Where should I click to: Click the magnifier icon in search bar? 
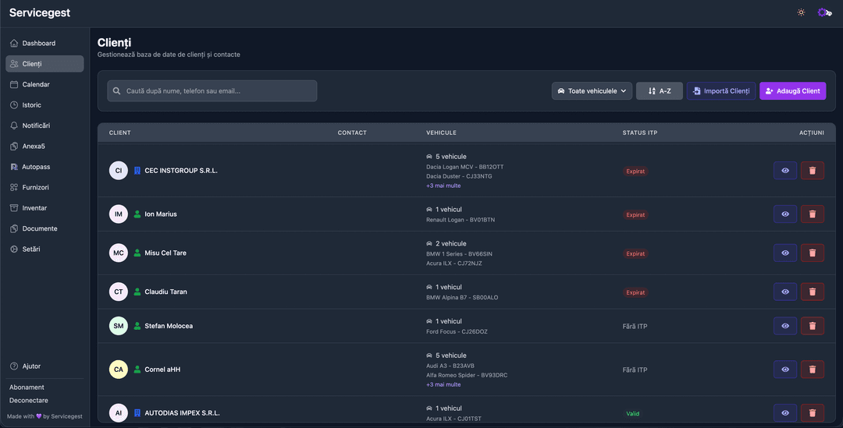click(x=117, y=91)
